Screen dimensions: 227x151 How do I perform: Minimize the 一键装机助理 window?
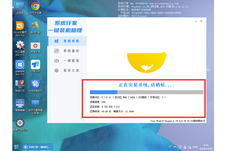tap(196, 21)
